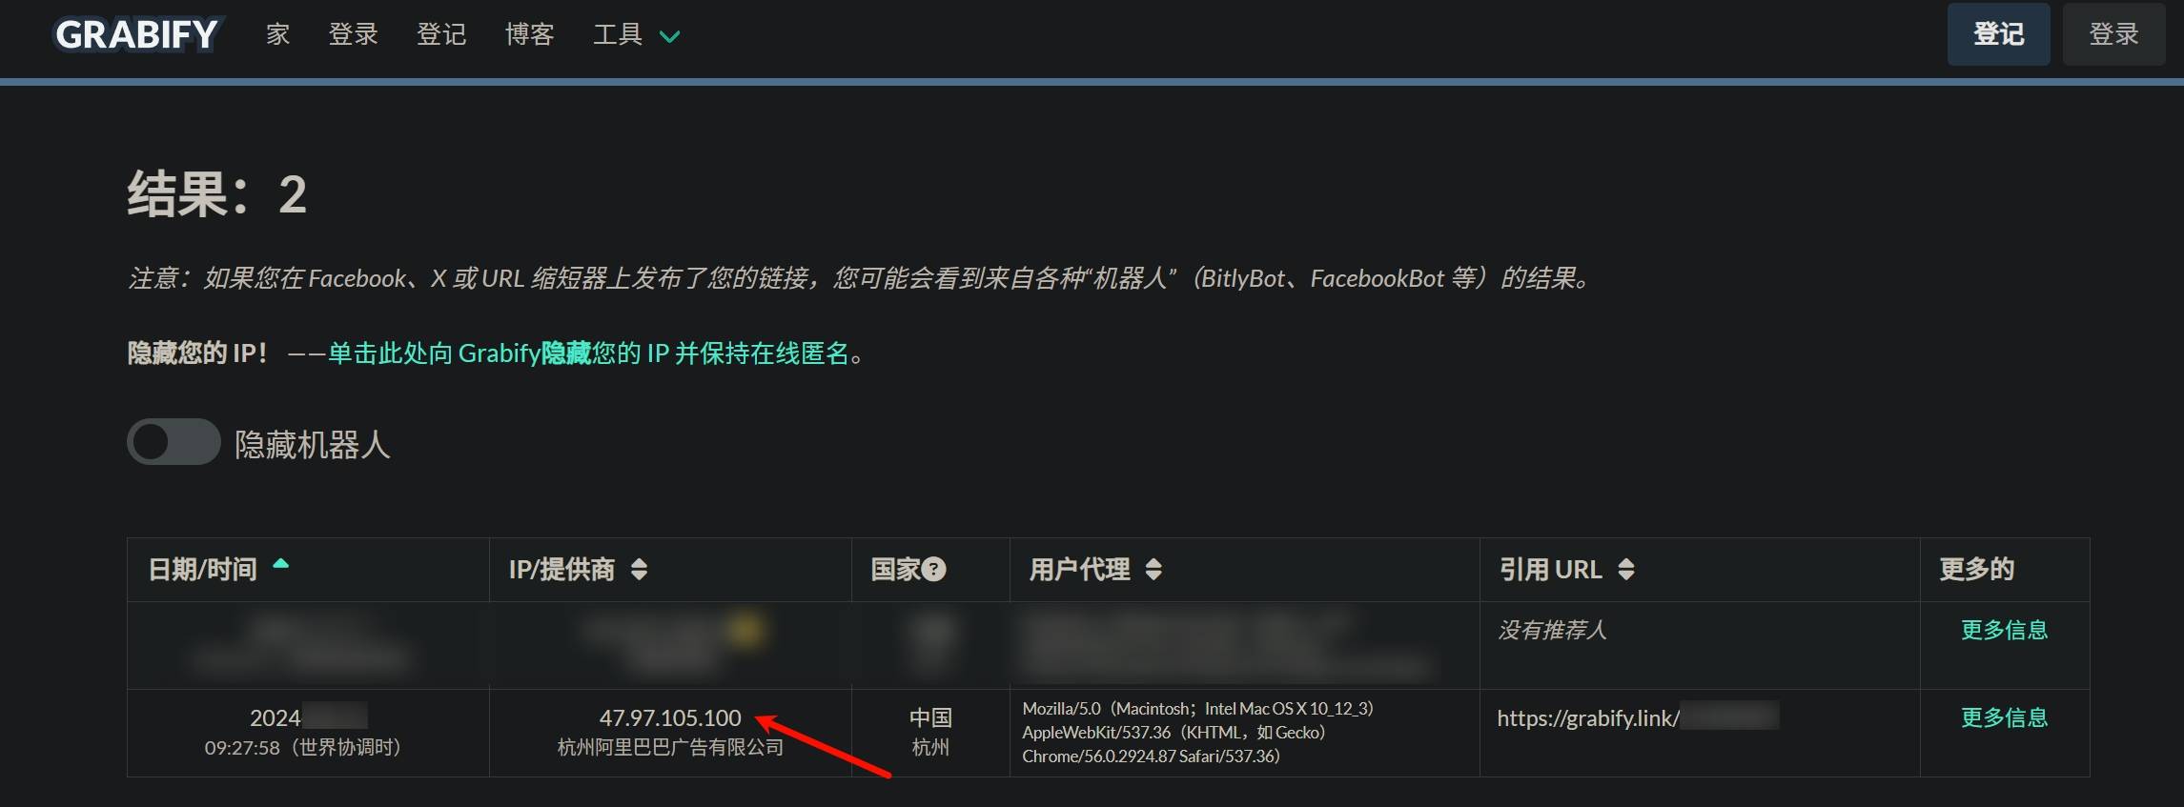Open 更多信息 for the blurred row
The height and width of the screenshot is (807, 2184).
pos(2004,630)
